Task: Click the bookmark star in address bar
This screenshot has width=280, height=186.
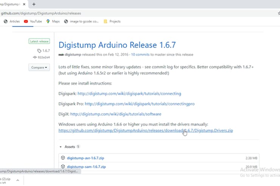Action: (x=278, y=13)
